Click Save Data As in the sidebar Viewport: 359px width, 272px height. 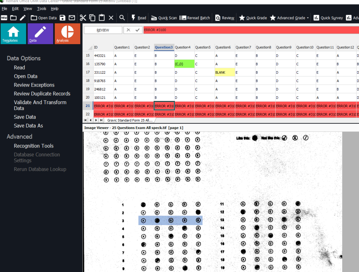[28, 126]
